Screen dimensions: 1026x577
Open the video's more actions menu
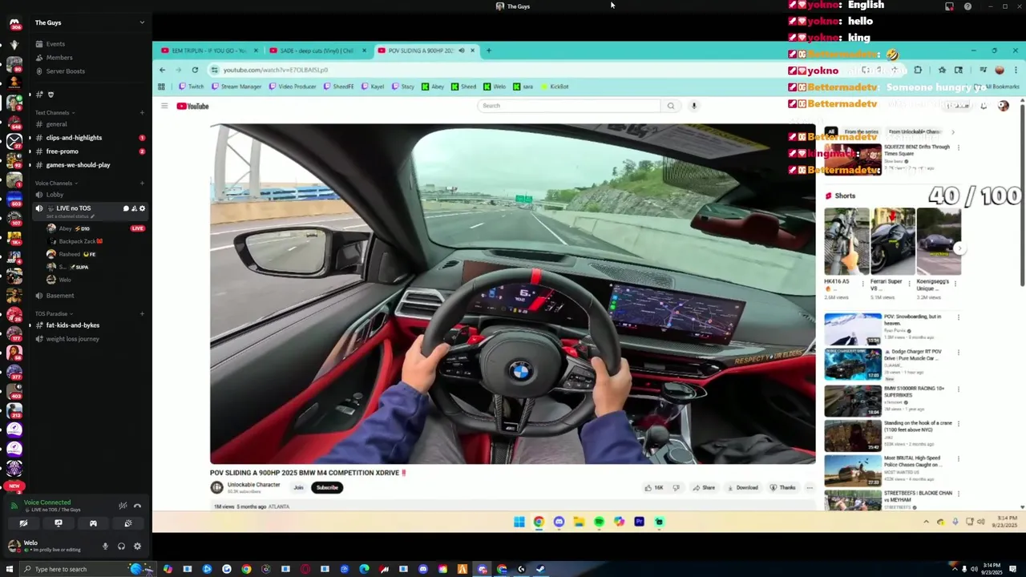point(810,487)
